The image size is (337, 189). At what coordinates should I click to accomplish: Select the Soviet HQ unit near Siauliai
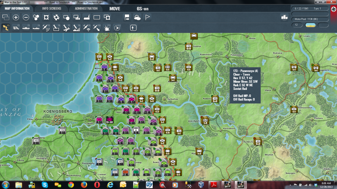(189, 46)
